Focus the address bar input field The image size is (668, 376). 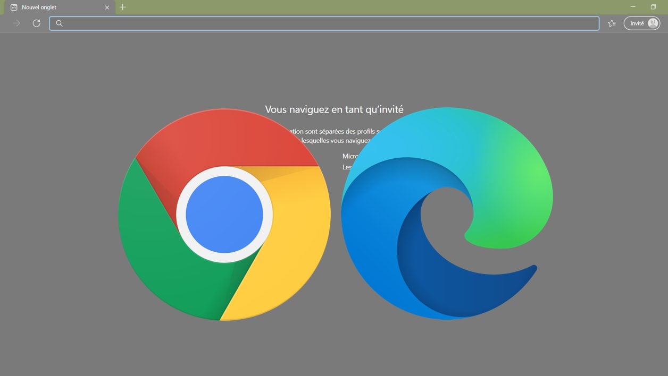[324, 23]
